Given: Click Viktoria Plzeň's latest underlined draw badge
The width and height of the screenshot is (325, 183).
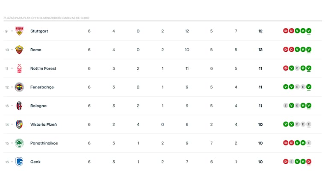Looking at the screenshot, I should point(309,124).
